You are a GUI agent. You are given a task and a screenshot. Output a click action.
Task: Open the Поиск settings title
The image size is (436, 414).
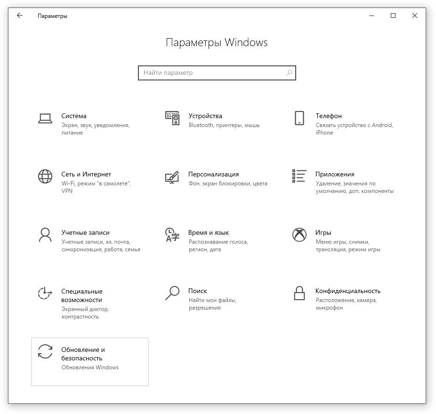click(x=197, y=291)
